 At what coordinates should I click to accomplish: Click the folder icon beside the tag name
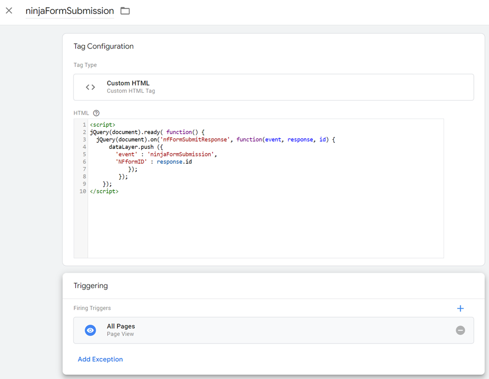[125, 11]
